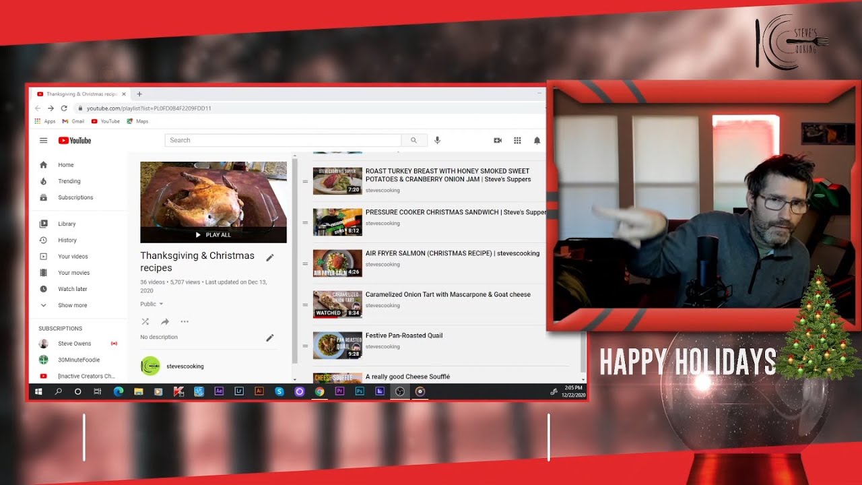Share the playlist using the arrow icon
The width and height of the screenshot is (862, 485).
(x=165, y=321)
